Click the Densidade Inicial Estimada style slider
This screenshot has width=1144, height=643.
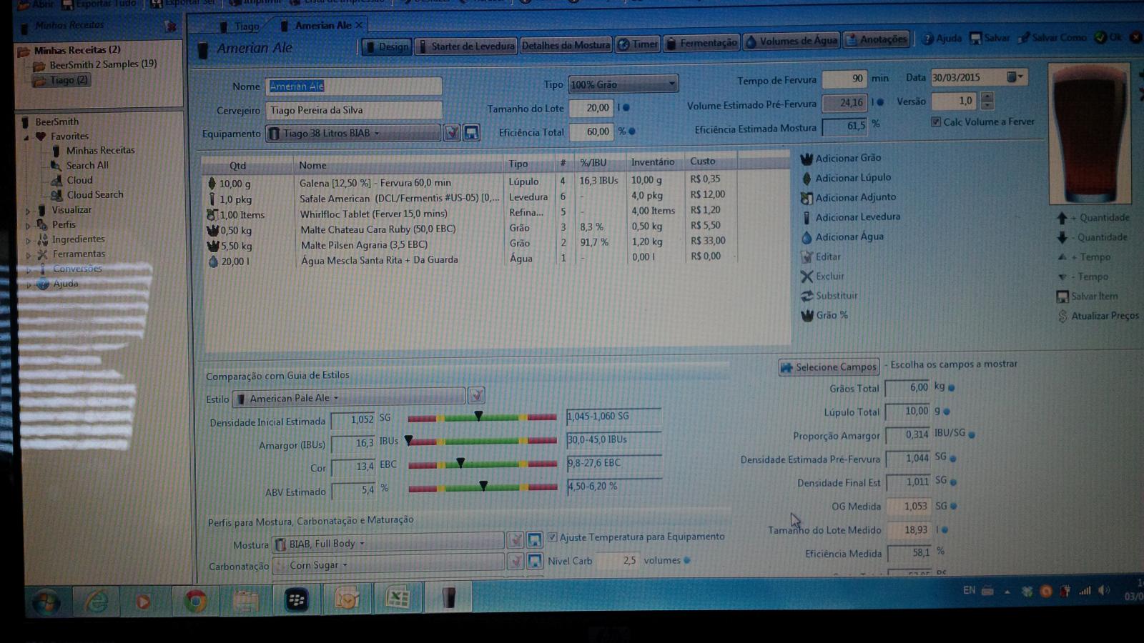(482, 417)
